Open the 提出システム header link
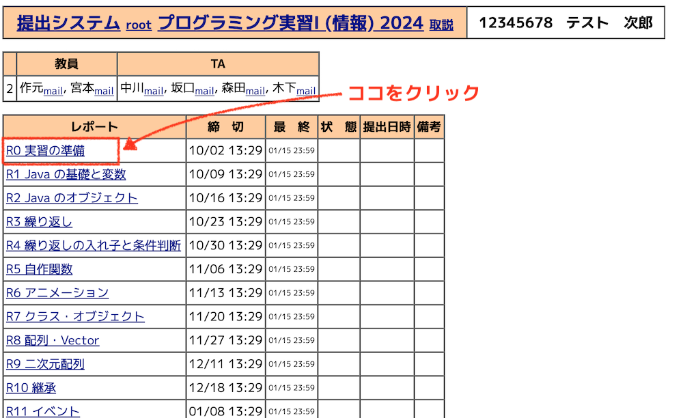The width and height of the screenshot is (683, 418). (68, 23)
